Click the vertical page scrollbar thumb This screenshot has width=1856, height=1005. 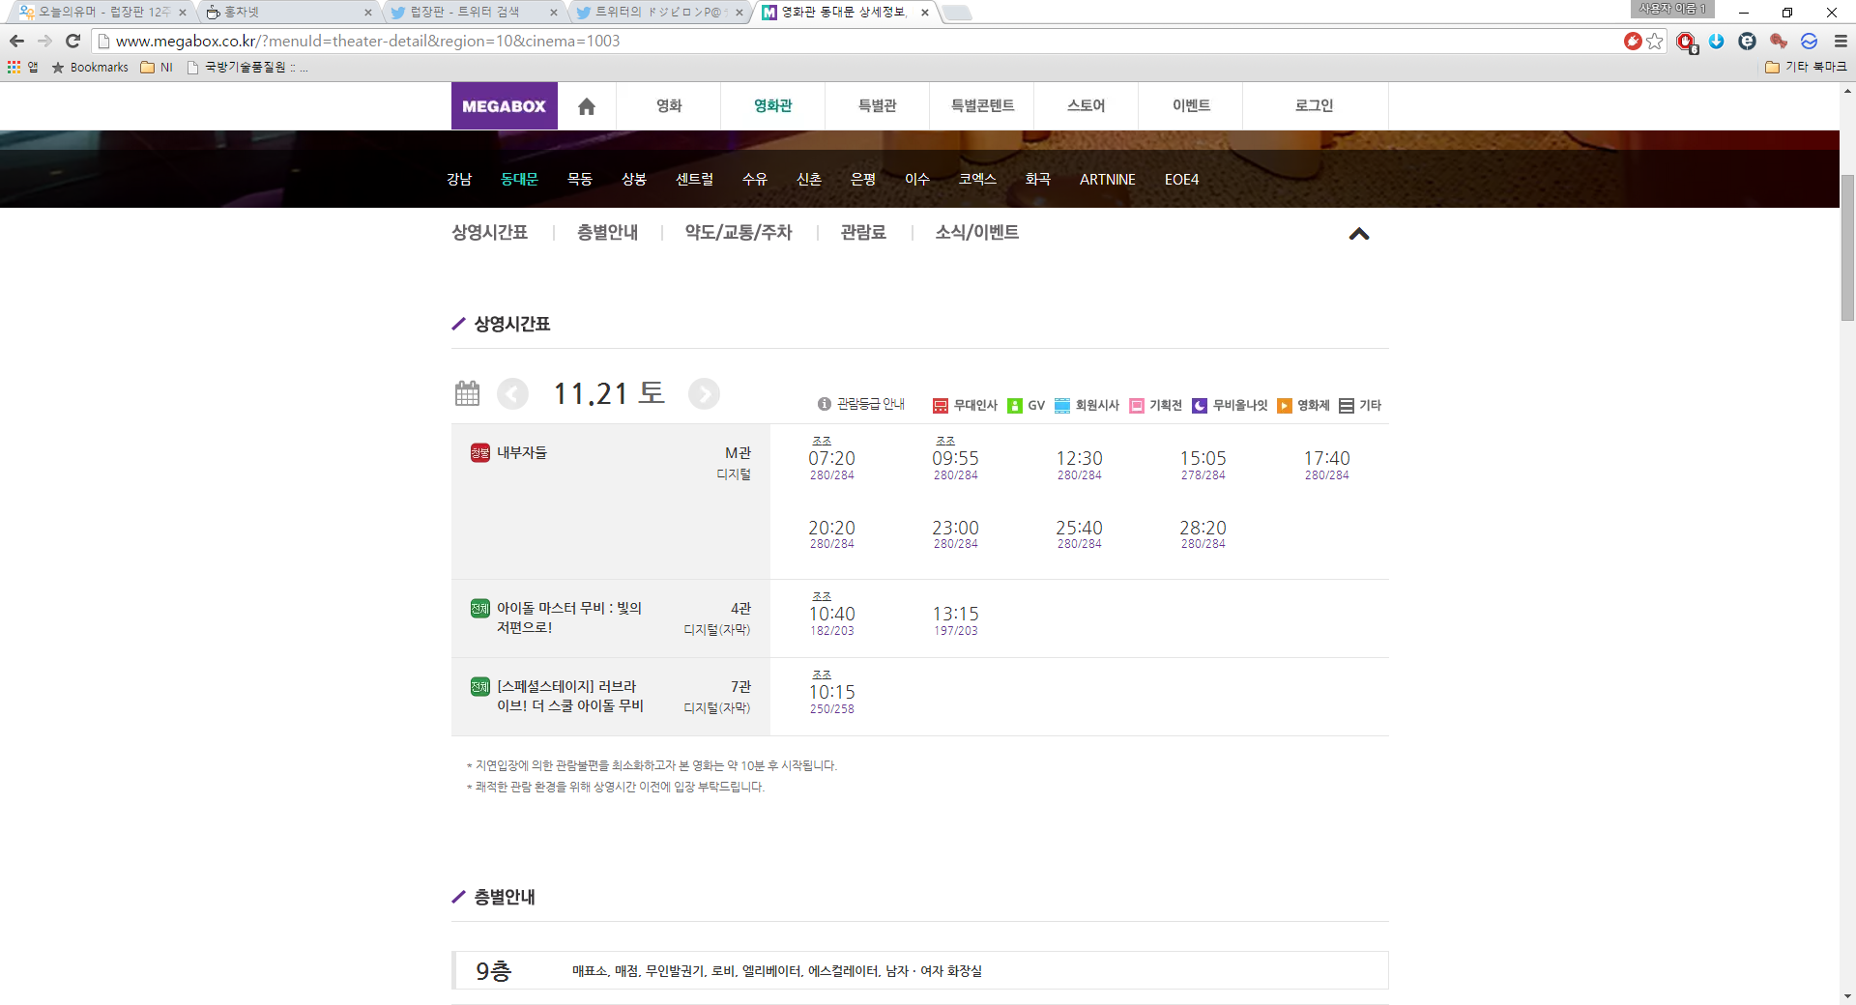[x=1847, y=246]
